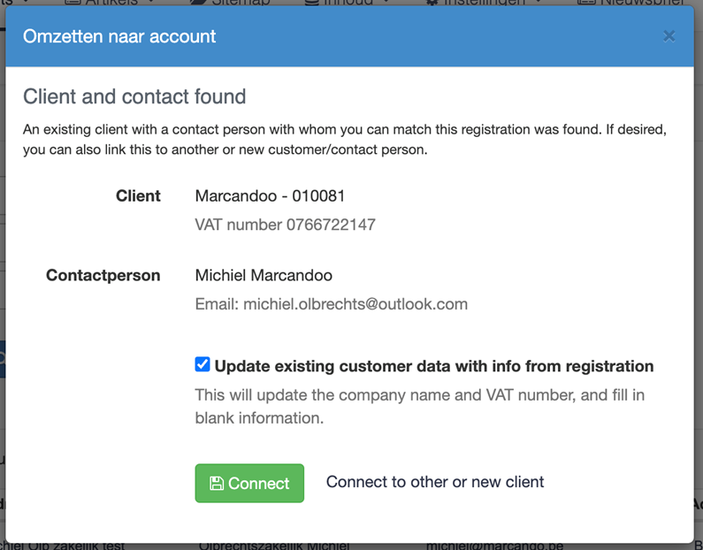Select contact name Michiel Marcandoo
The image size is (703, 550).
(264, 275)
